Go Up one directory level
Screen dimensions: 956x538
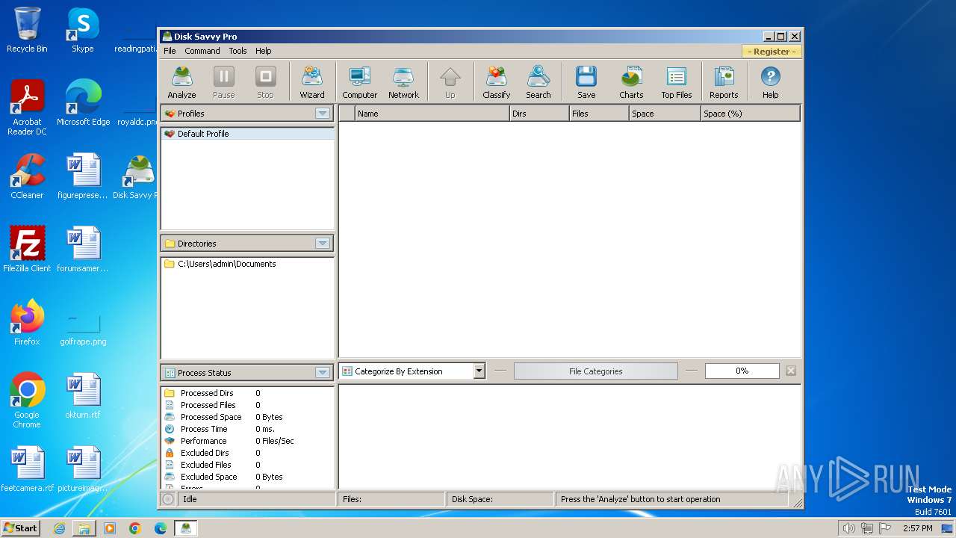pos(450,82)
